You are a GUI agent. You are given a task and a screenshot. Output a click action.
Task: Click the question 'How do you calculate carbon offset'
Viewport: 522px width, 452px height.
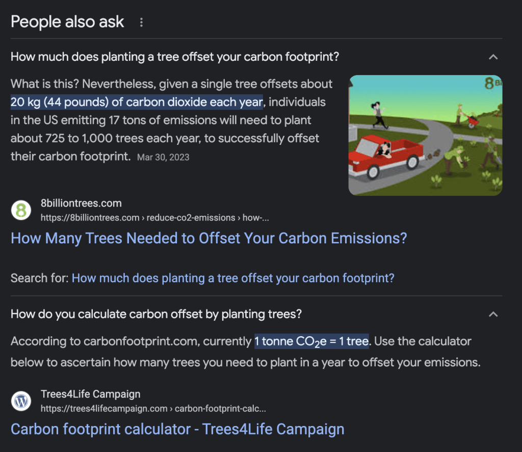[156, 314]
